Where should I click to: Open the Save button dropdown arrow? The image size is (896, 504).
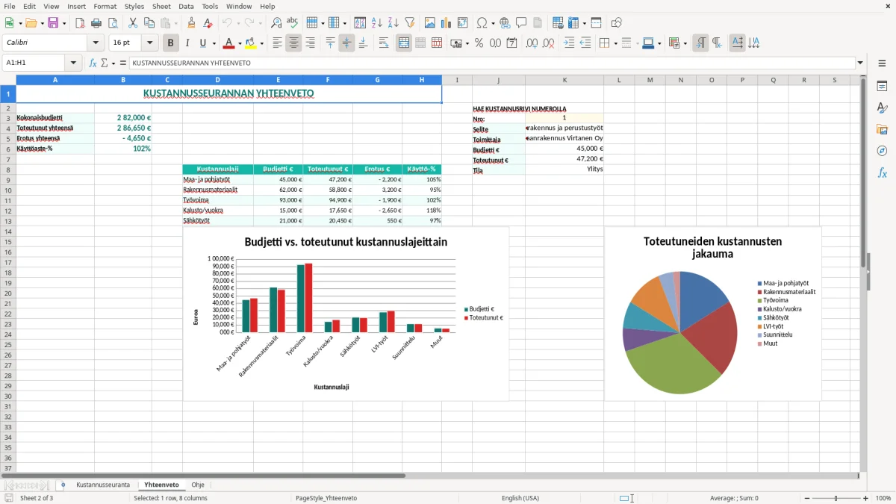click(64, 23)
